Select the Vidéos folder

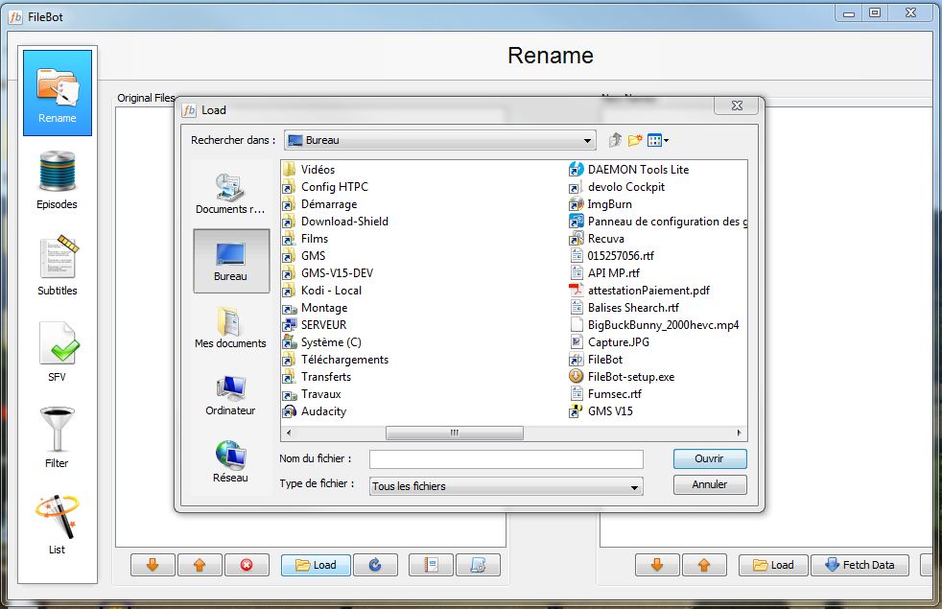(x=309, y=170)
